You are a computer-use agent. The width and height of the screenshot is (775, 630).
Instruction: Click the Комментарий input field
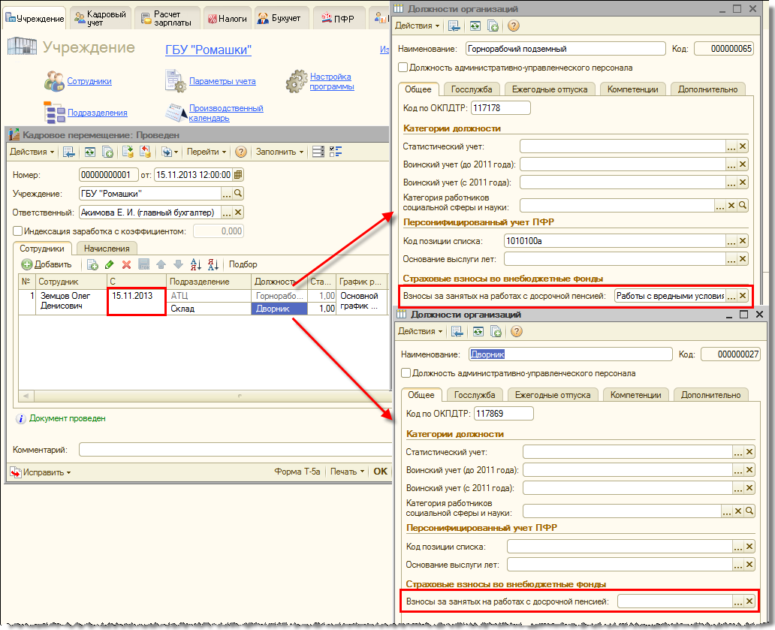point(234,450)
